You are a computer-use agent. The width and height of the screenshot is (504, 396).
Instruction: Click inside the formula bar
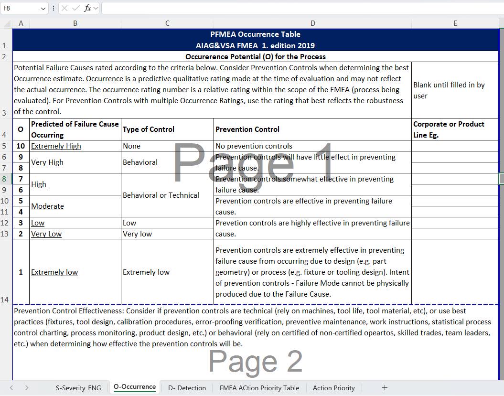(x=239, y=8)
